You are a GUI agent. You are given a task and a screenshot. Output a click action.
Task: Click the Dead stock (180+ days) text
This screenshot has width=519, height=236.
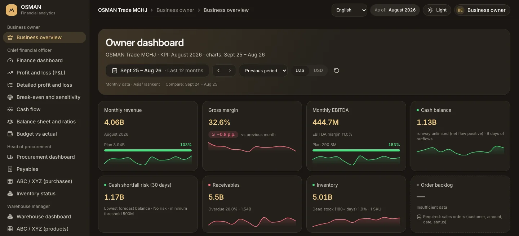point(347,209)
